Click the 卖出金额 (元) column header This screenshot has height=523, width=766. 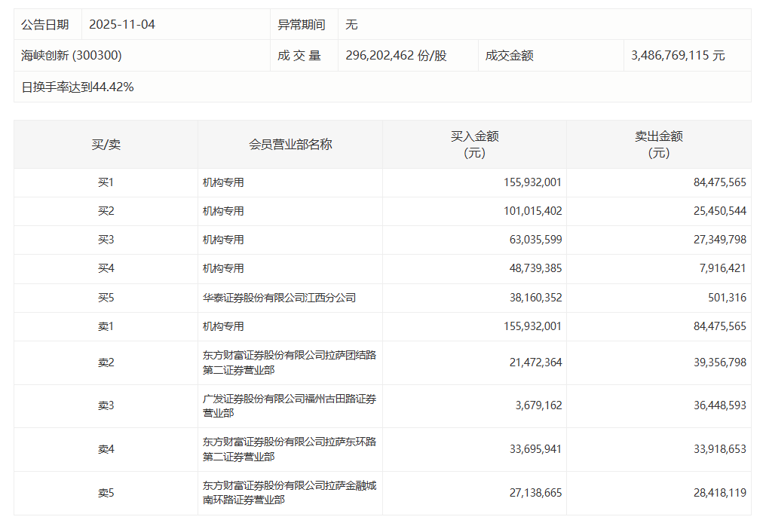click(x=658, y=144)
